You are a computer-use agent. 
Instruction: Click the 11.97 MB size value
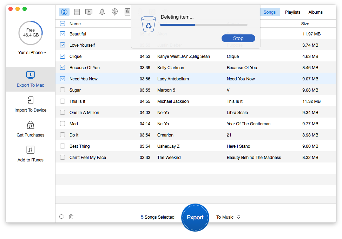311,34
